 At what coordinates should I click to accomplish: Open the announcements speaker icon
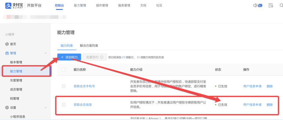(x=255, y=6)
